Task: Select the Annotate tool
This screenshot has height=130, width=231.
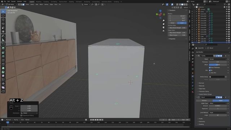Action: coord(3,36)
